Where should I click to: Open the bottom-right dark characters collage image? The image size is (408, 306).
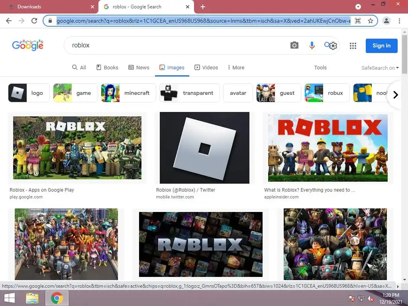pyautogui.click(x=335, y=244)
